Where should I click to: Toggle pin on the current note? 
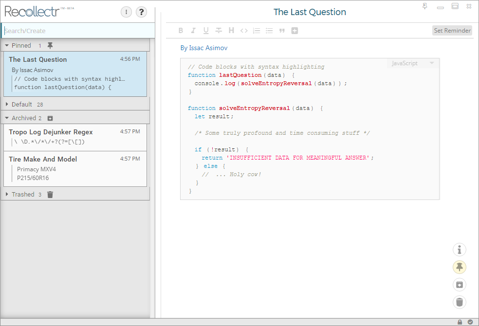[459, 267]
